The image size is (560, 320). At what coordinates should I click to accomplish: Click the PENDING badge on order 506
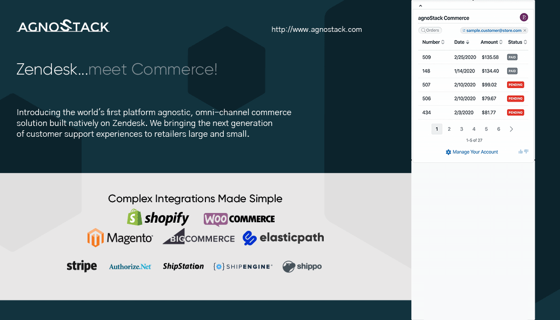click(x=515, y=98)
